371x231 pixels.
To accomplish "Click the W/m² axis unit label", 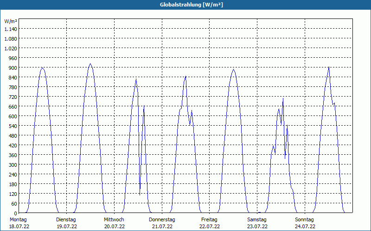I will click(11, 21).
